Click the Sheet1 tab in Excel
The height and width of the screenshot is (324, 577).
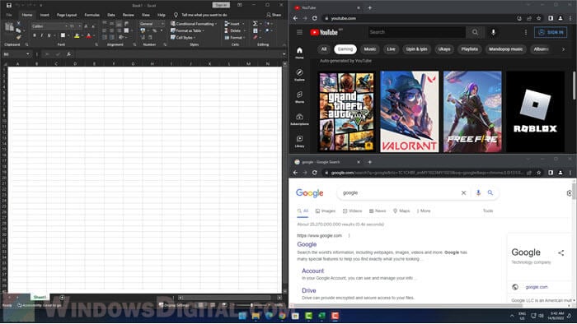(x=40, y=297)
